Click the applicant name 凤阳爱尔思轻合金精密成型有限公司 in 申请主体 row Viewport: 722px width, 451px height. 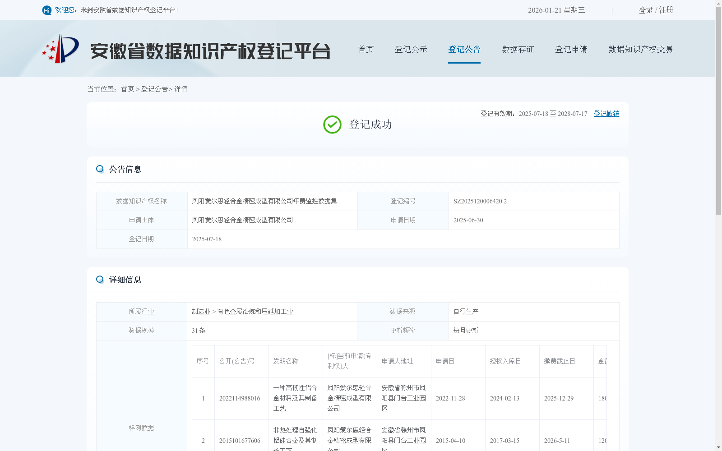point(242,220)
